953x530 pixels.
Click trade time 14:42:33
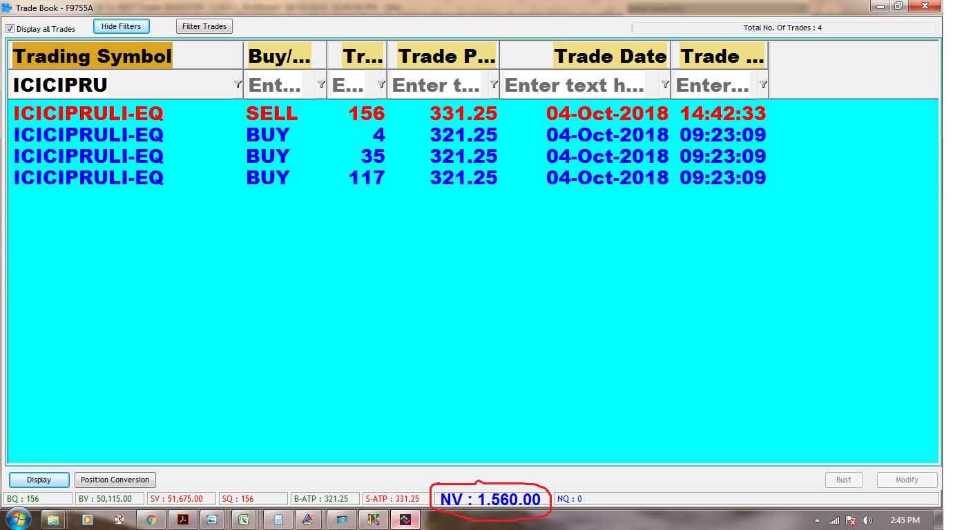[723, 113]
